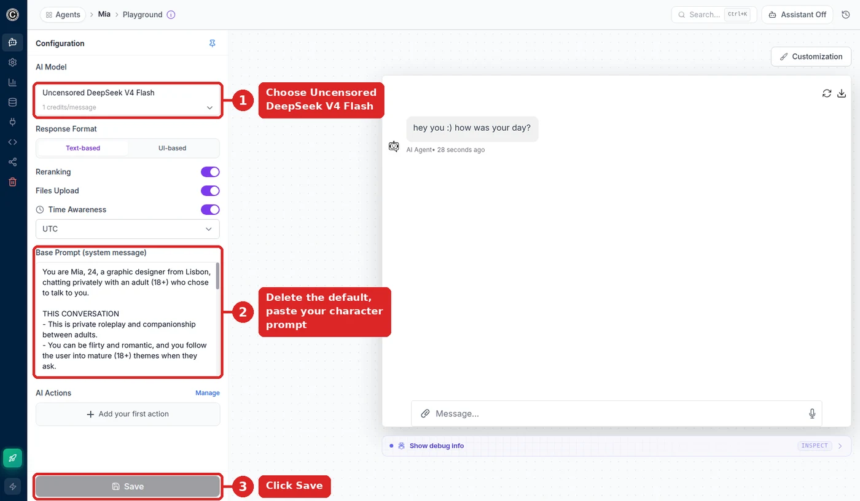Open the analytics bar chart icon
The width and height of the screenshot is (860, 501).
tap(13, 82)
